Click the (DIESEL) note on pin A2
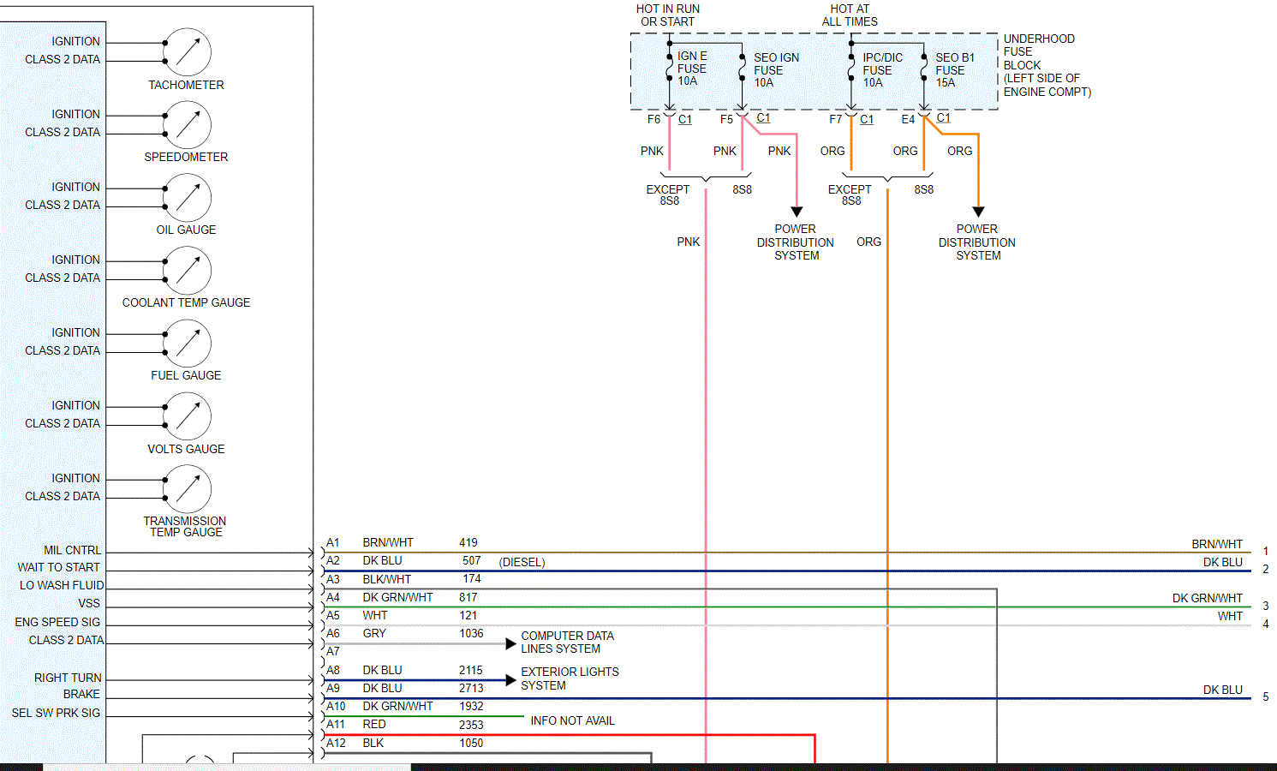1277x771 pixels. pyautogui.click(x=522, y=562)
